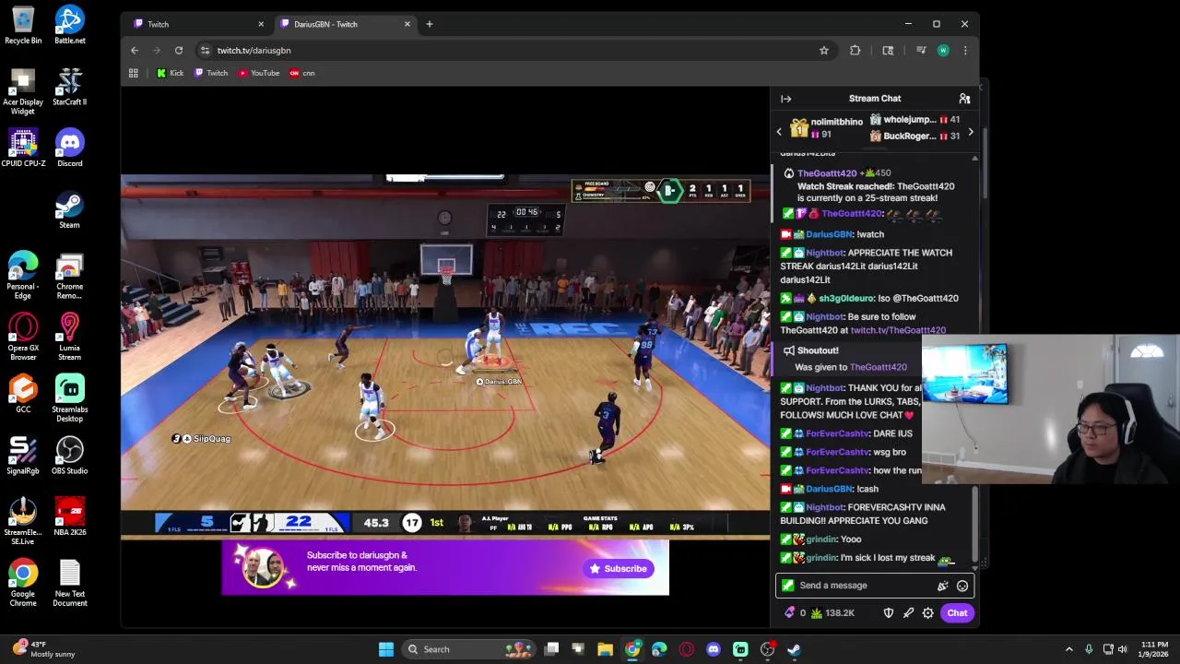This screenshot has width=1180, height=664.
Task: Open the cnn bookmark
Action: coord(302,73)
